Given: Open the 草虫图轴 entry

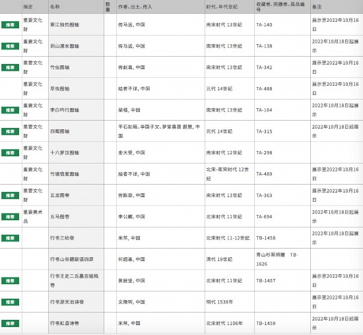Looking at the screenshot, I should tap(59, 89).
